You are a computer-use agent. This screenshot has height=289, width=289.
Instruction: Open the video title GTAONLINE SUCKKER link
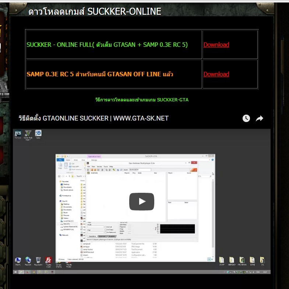94,118
